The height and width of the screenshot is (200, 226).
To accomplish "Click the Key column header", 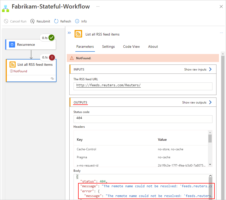I will click(x=80, y=139).
